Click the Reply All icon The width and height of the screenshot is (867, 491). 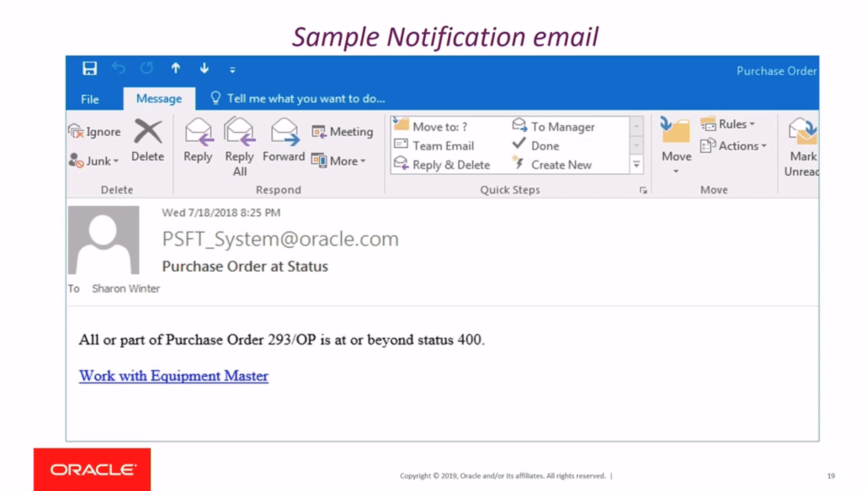click(239, 141)
